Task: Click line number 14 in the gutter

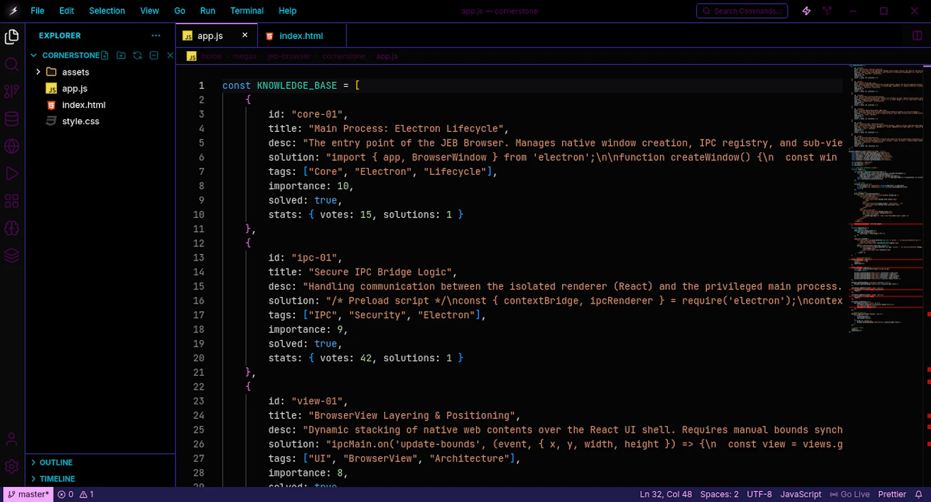Action: point(198,272)
